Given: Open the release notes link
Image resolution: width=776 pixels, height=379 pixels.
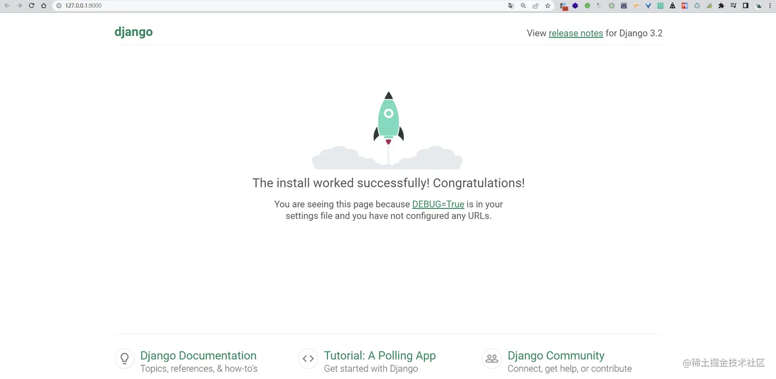Looking at the screenshot, I should [576, 33].
